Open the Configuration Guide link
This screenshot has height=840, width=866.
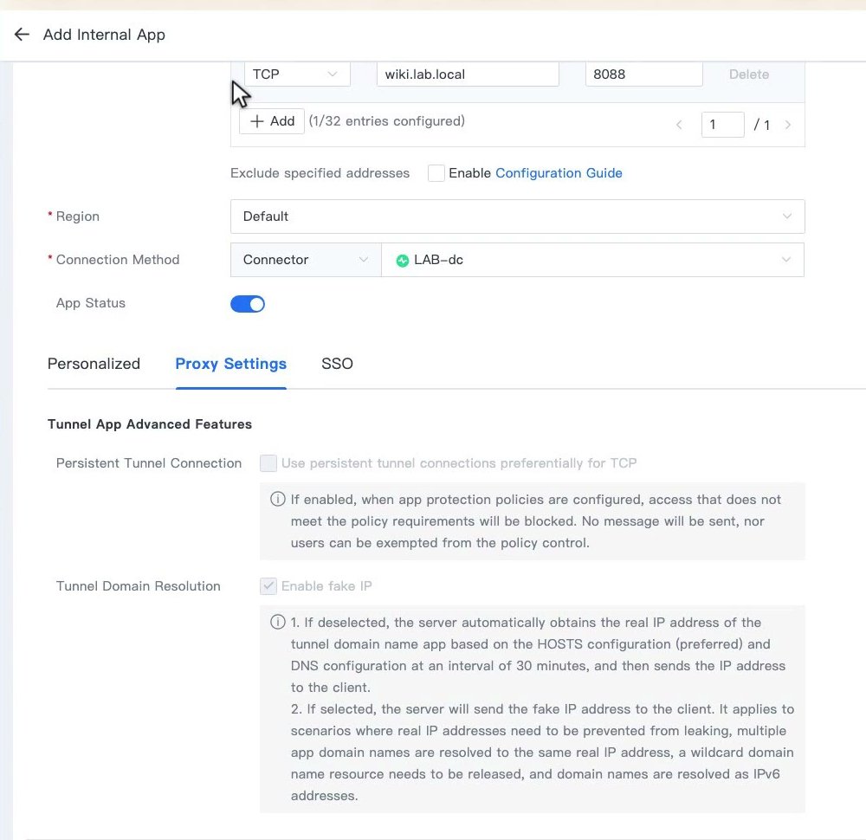pyautogui.click(x=559, y=173)
